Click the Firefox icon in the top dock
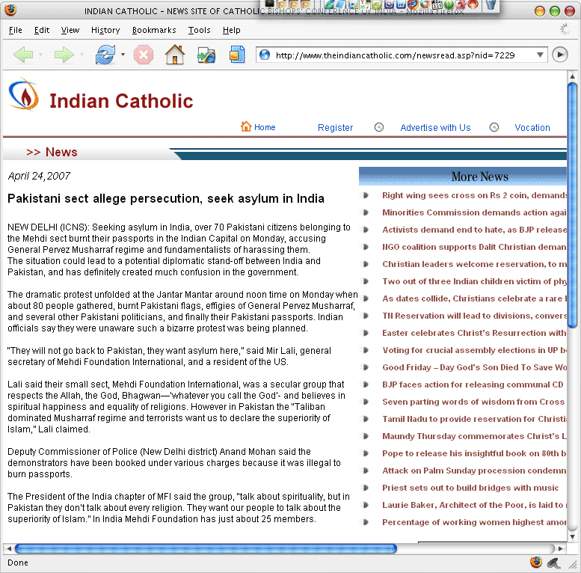The width and height of the screenshot is (581, 573). (413, 4)
